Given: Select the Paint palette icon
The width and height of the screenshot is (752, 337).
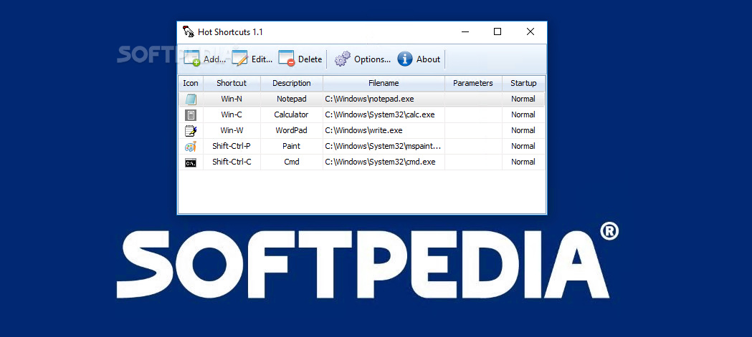Looking at the screenshot, I should coord(191,147).
